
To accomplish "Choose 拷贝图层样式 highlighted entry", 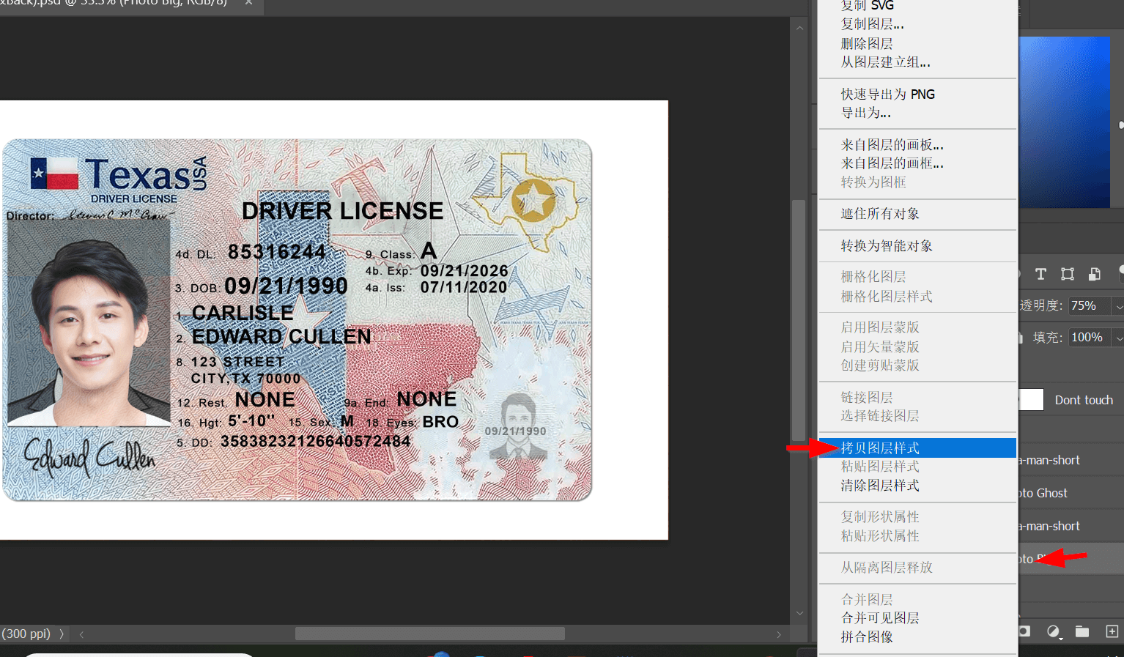I will pyautogui.click(x=917, y=448).
